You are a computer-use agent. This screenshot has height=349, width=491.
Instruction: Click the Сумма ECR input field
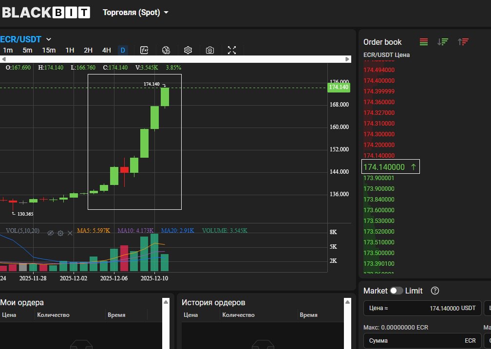pos(422,341)
